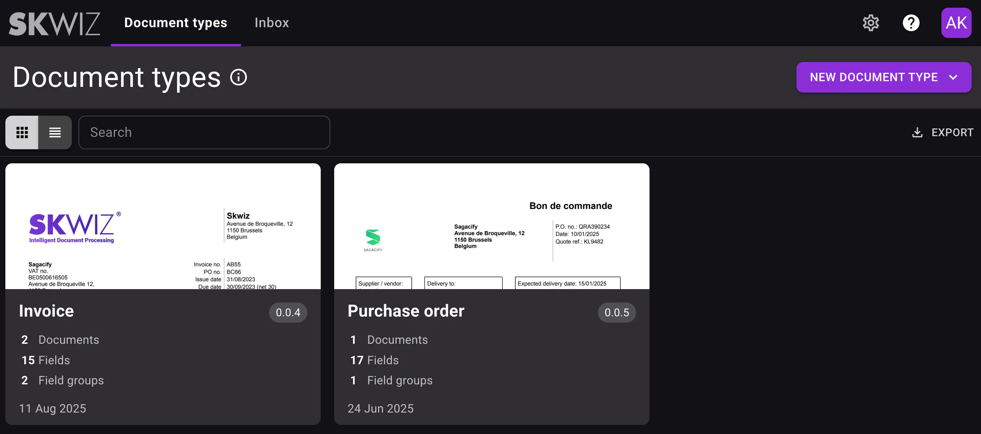Select the Document types tab
The height and width of the screenshot is (434, 981).
tap(175, 23)
